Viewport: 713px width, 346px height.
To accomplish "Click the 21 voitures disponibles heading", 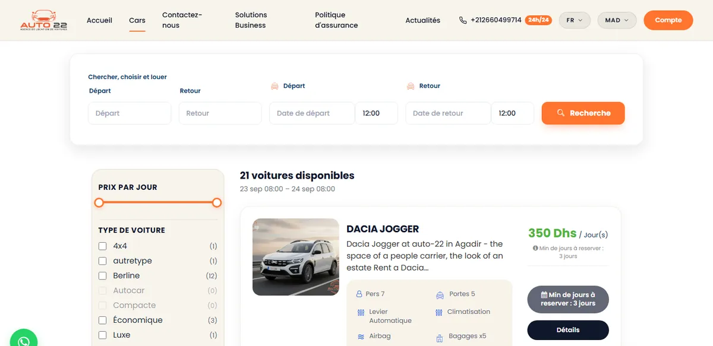I will point(297,176).
